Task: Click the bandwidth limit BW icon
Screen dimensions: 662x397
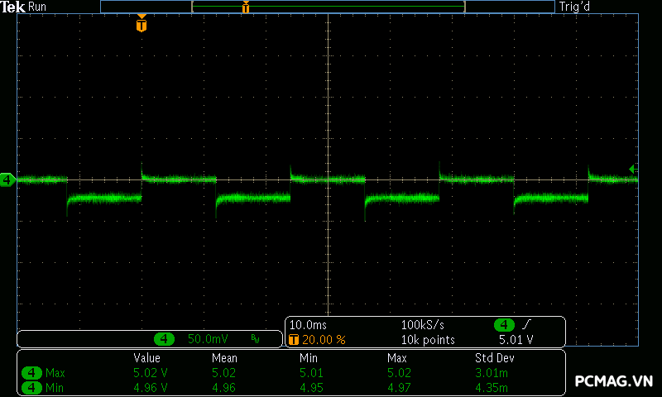Action: pyautogui.click(x=255, y=339)
